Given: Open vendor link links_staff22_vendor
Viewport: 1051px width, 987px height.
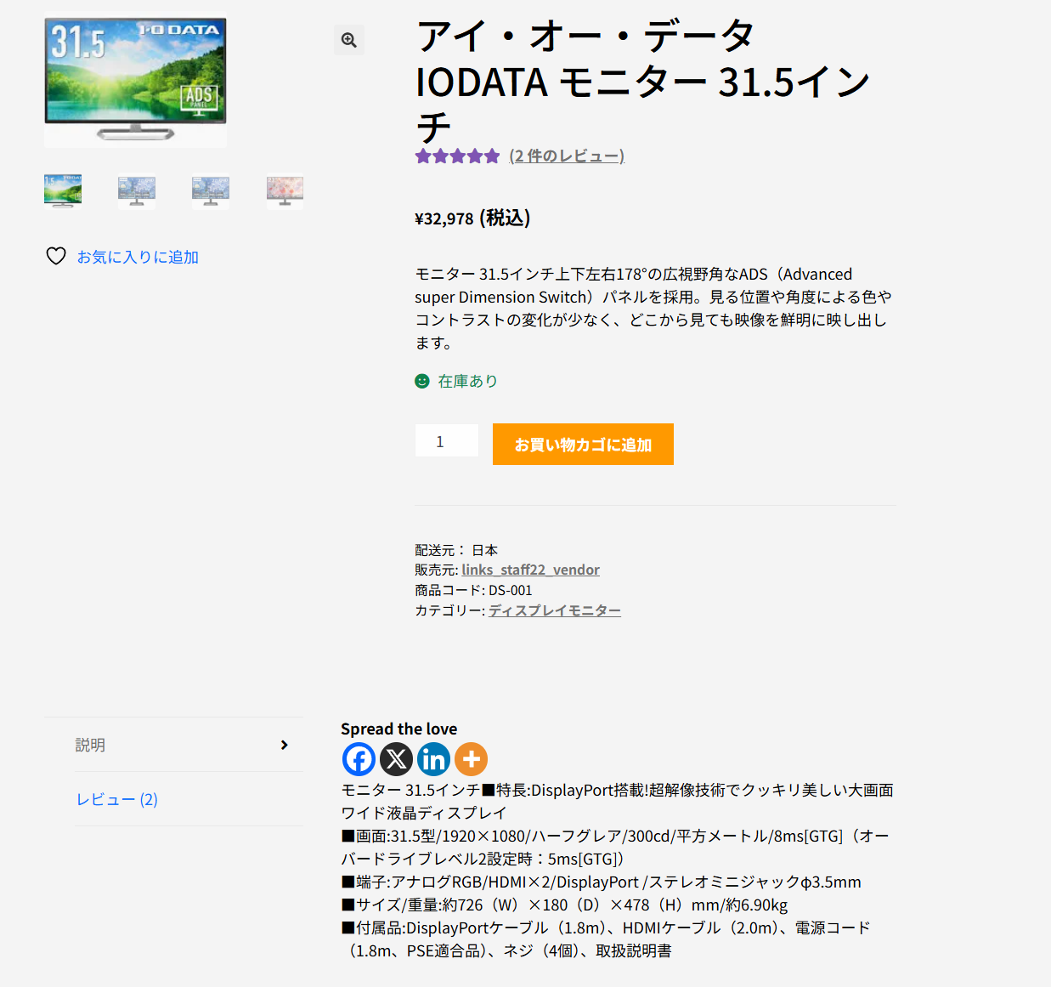Looking at the screenshot, I should click(530, 570).
